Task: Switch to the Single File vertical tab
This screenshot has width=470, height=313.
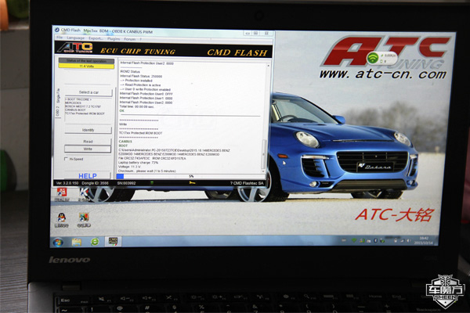Action: tap(58, 95)
